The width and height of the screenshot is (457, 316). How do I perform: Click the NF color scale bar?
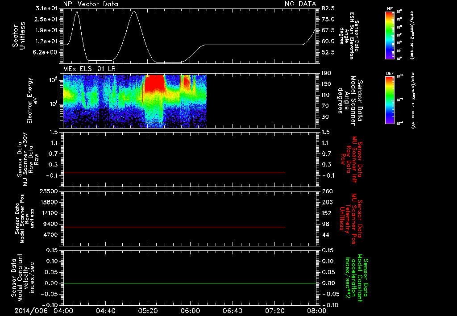(x=390, y=35)
